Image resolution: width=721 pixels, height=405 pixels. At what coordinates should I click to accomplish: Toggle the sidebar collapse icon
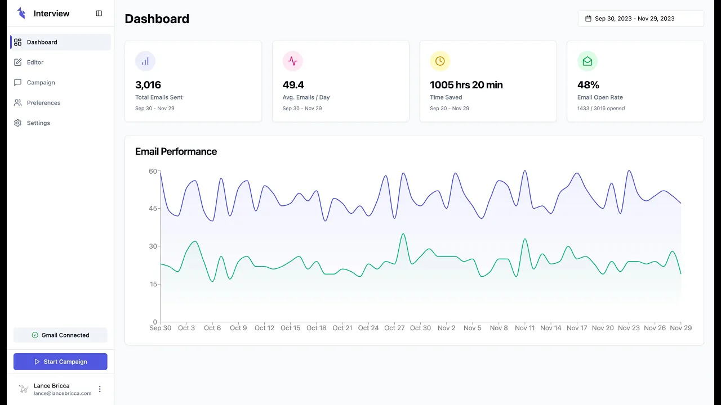pyautogui.click(x=99, y=13)
